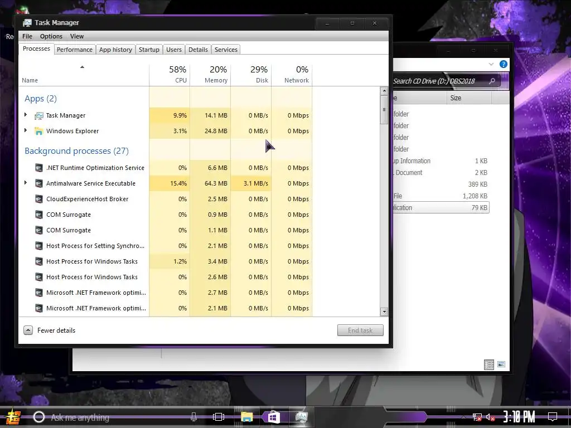This screenshot has width=571, height=428.
Task: Click the search magnifier in Explorer window
Action: [x=492, y=81]
